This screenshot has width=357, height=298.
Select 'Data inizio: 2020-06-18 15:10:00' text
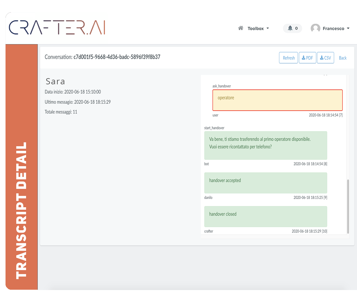[x=73, y=92]
